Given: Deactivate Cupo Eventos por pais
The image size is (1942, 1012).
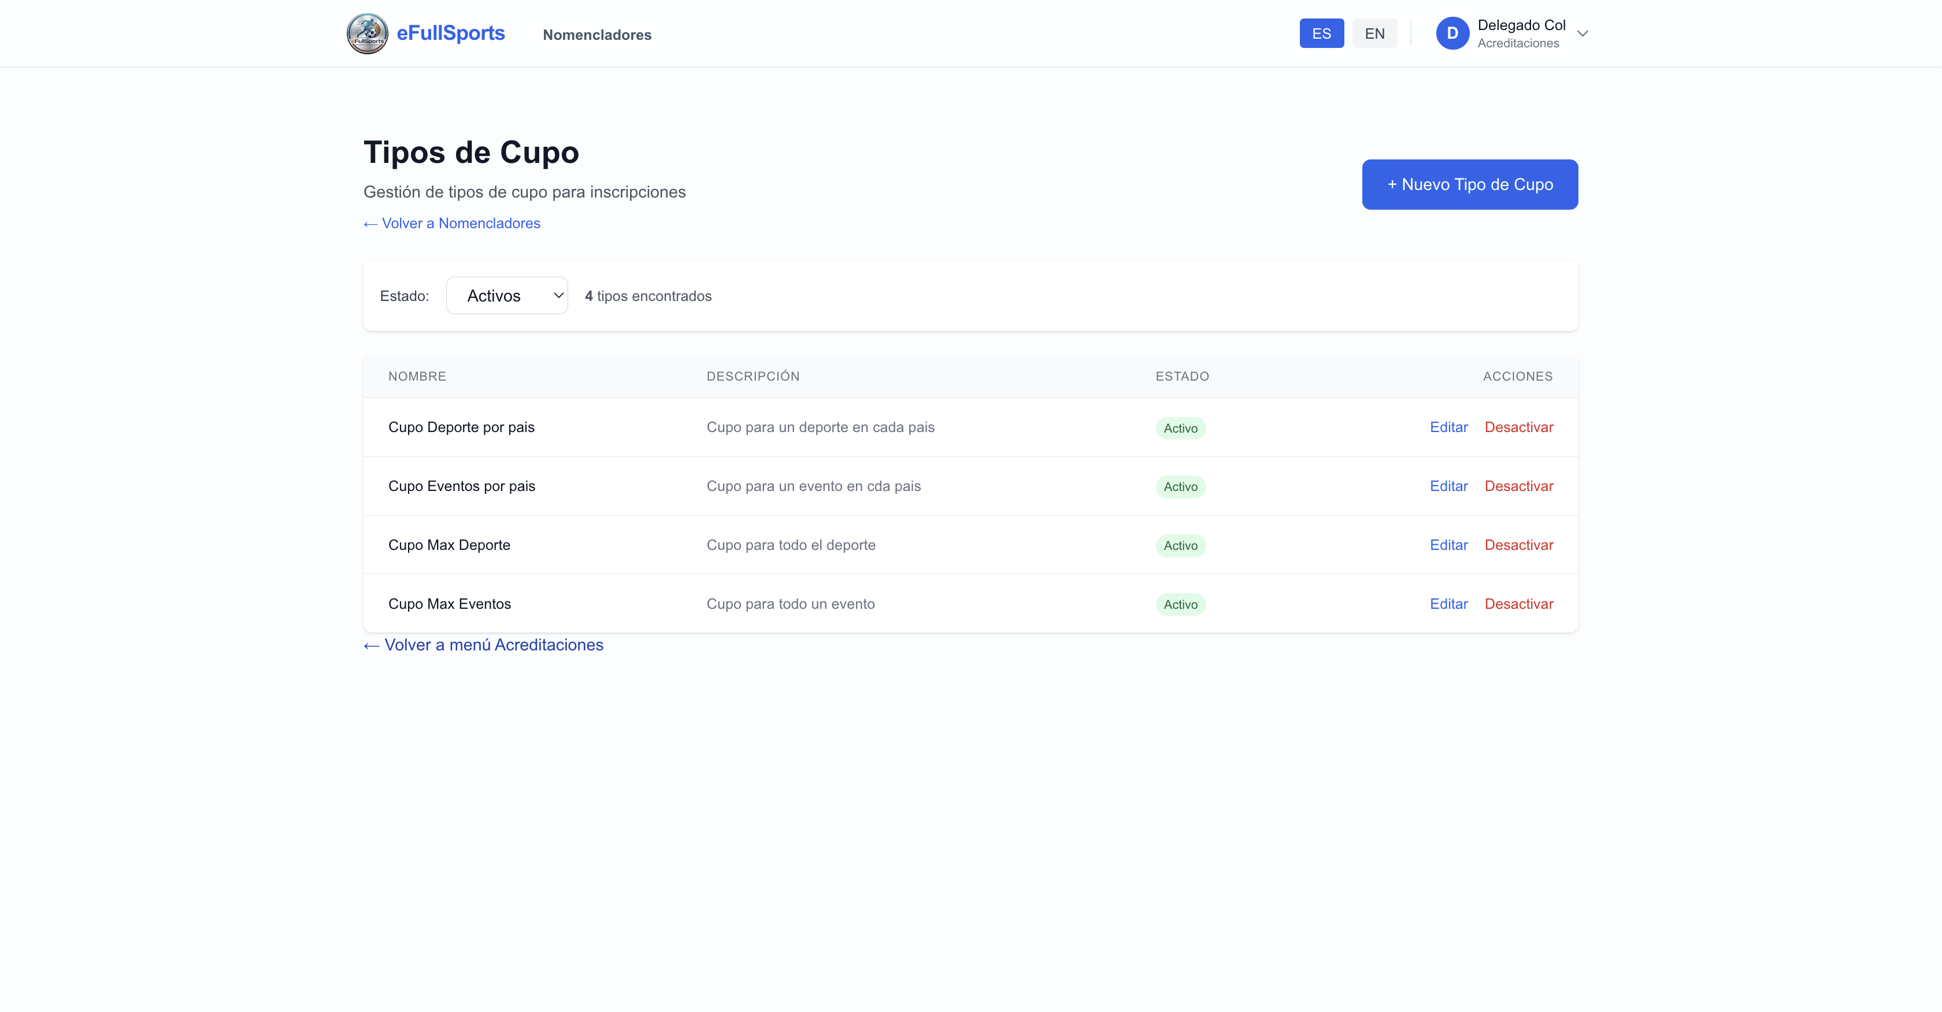Looking at the screenshot, I should (x=1518, y=486).
